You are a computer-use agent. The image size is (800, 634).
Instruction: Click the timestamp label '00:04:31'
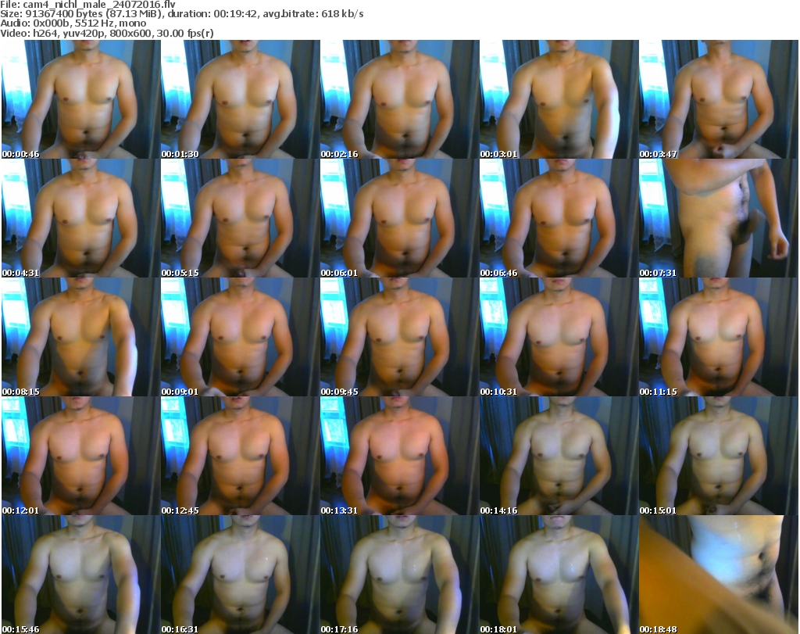pyautogui.click(x=20, y=273)
